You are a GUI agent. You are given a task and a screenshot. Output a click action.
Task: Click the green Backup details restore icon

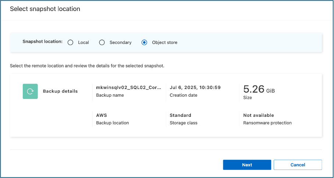tap(30, 91)
